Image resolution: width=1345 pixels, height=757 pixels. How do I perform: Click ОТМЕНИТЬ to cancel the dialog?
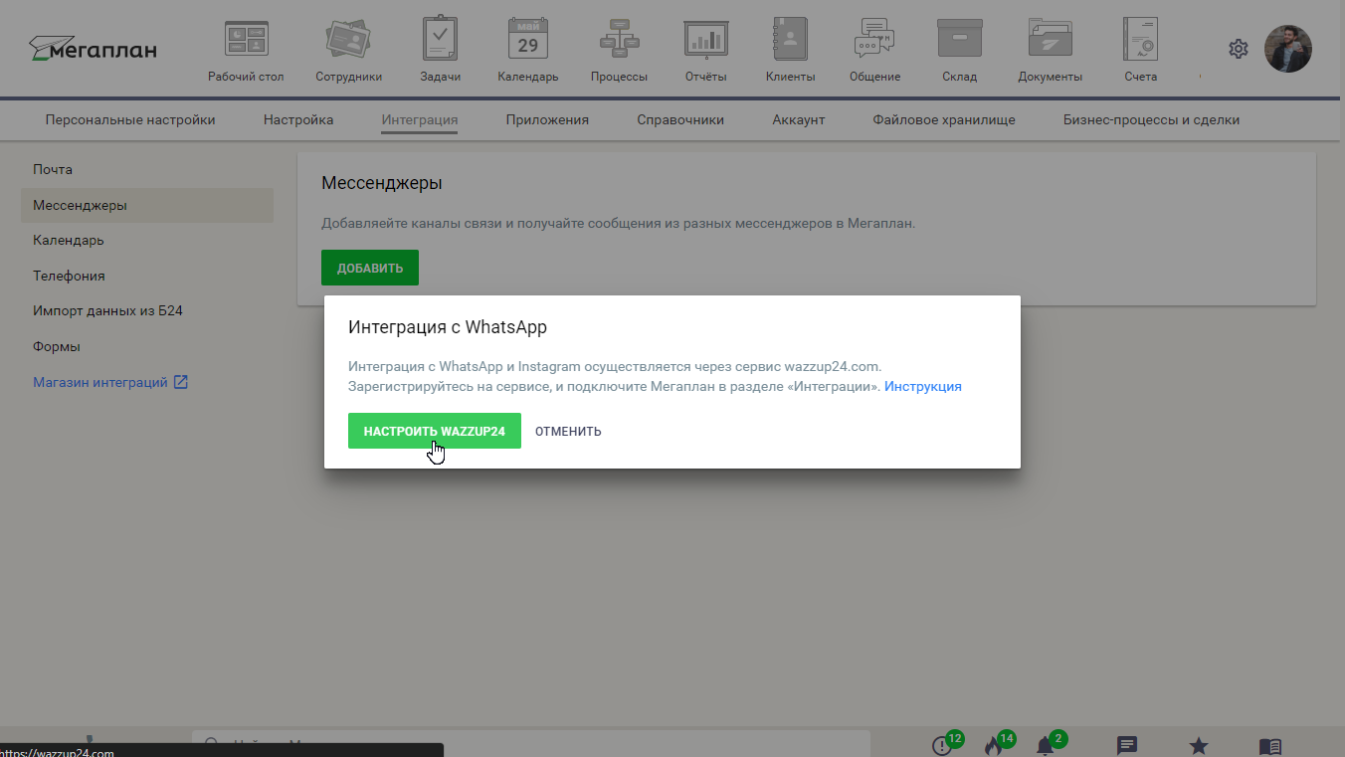(568, 432)
